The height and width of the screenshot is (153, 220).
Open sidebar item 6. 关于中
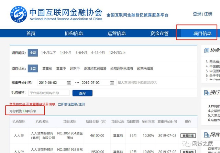(x=213, y=75)
